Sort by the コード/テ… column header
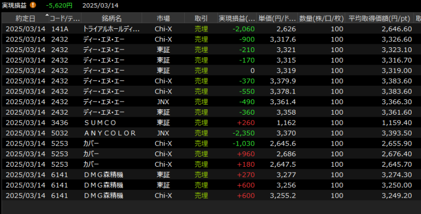 (65, 18)
